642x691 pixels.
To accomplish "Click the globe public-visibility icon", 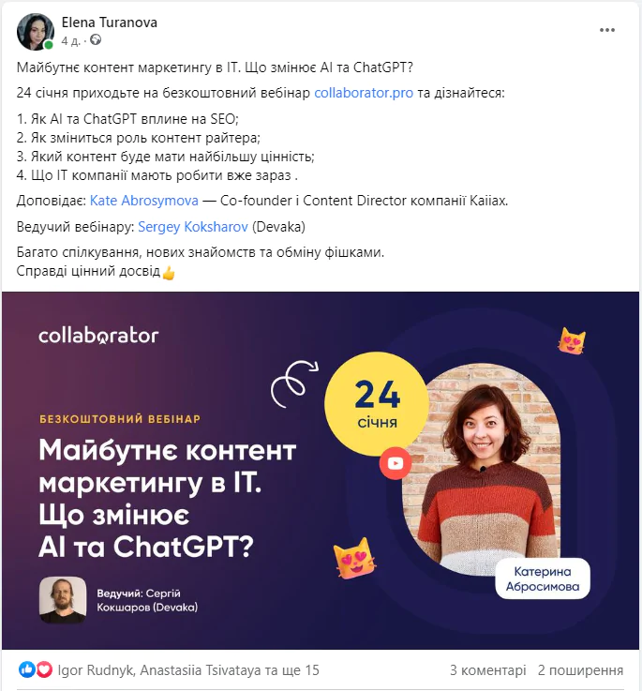I will click(96, 40).
